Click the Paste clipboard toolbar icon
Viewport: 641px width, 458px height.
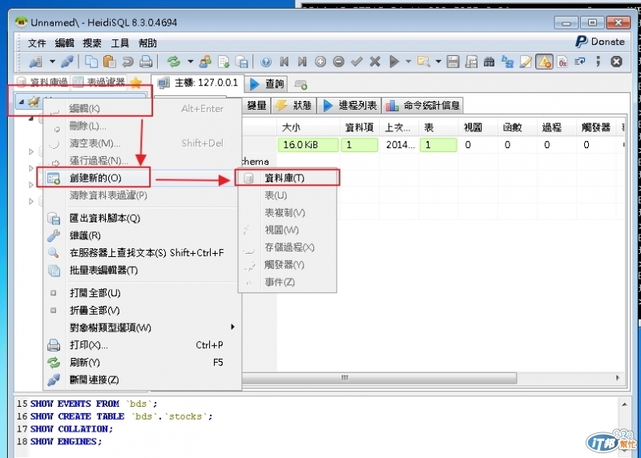(109, 62)
